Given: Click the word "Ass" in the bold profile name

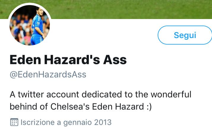Looking at the screenshot, I should coord(114,60).
